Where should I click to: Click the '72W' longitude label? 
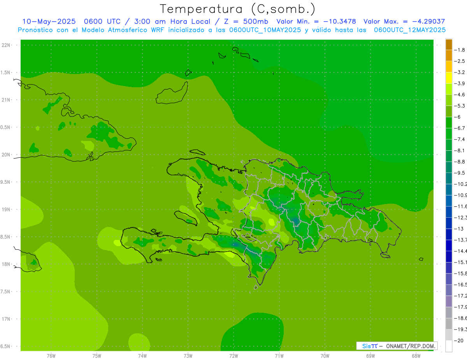233,356
